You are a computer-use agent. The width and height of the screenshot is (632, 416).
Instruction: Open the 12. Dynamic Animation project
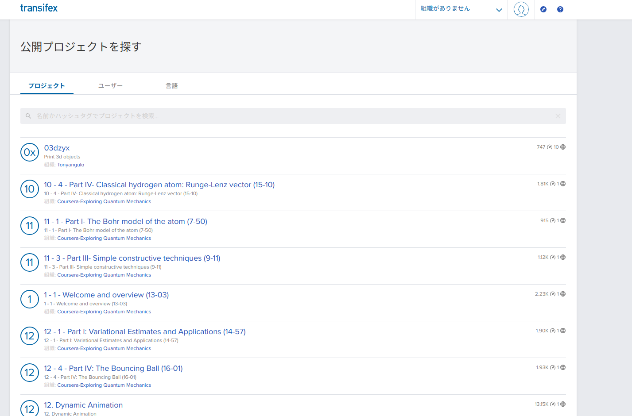[83, 405]
